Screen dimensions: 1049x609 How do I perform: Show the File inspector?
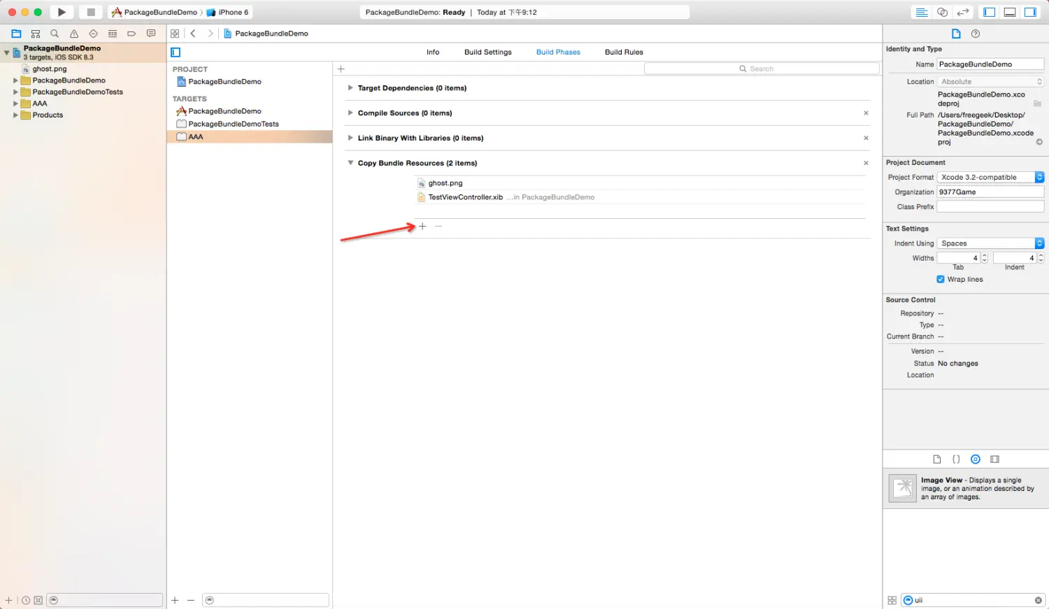(x=956, y=34)
